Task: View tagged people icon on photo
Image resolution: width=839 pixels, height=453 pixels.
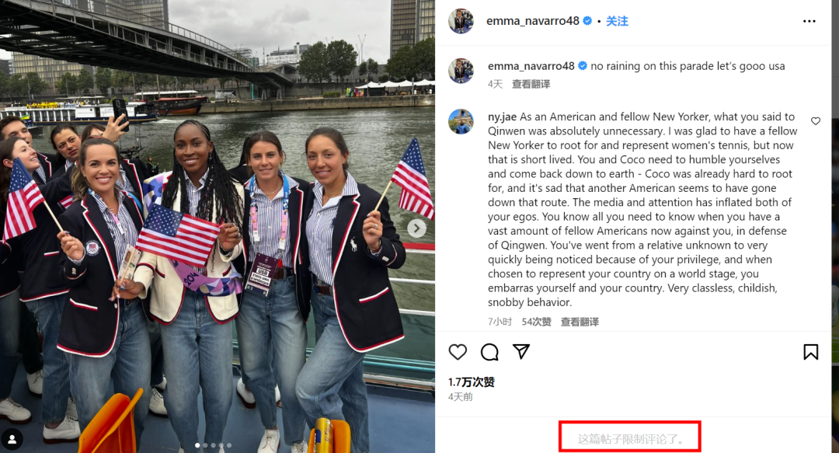Action: click(x=12, y=440)
